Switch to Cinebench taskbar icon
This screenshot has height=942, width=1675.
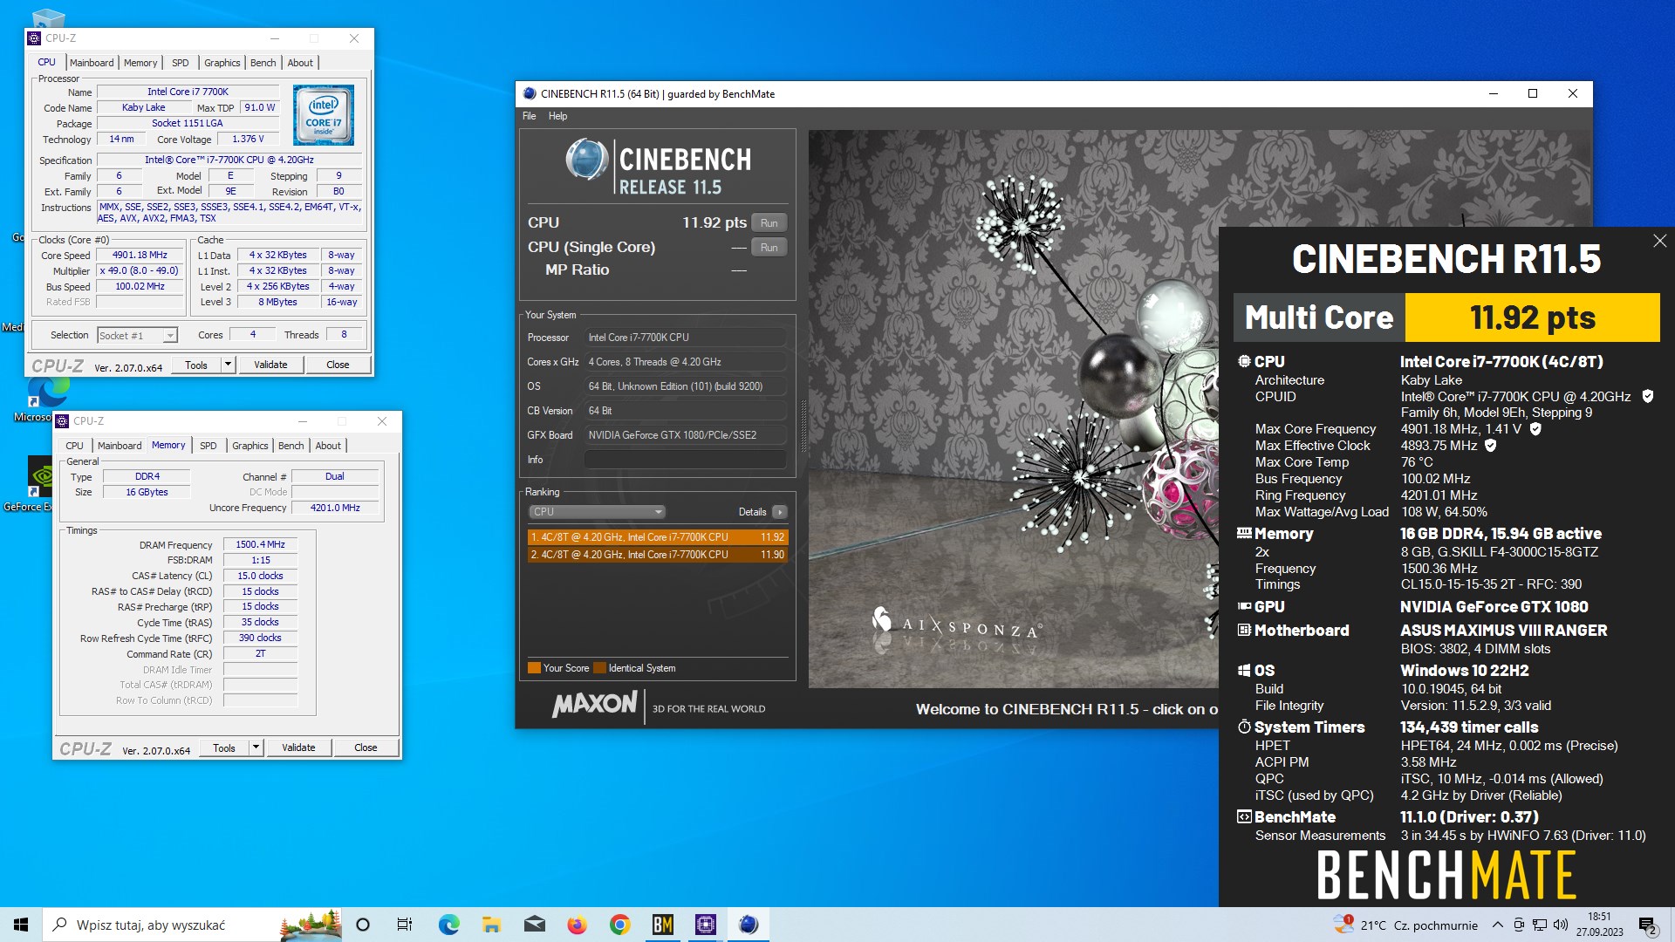tap(748, 925)
